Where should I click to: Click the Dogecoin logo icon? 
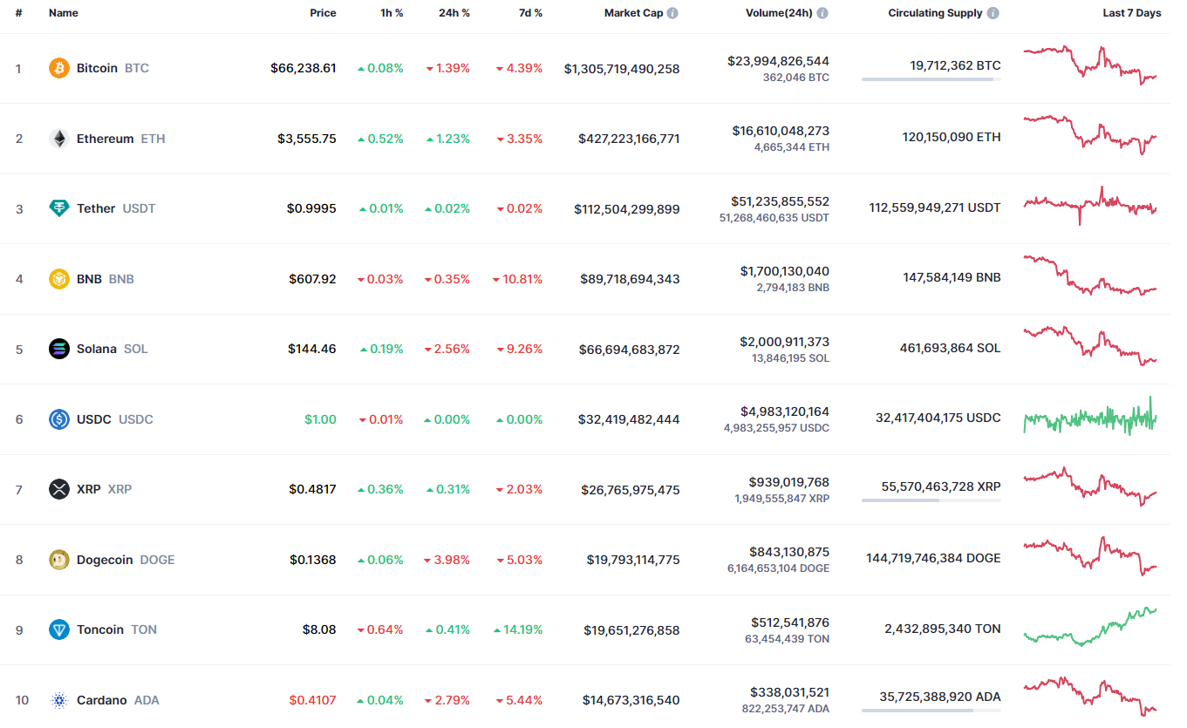pos(59,560)
